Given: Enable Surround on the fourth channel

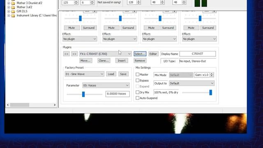Looking at the screenshot, I should pyautogui.click(x=208, y=28).
